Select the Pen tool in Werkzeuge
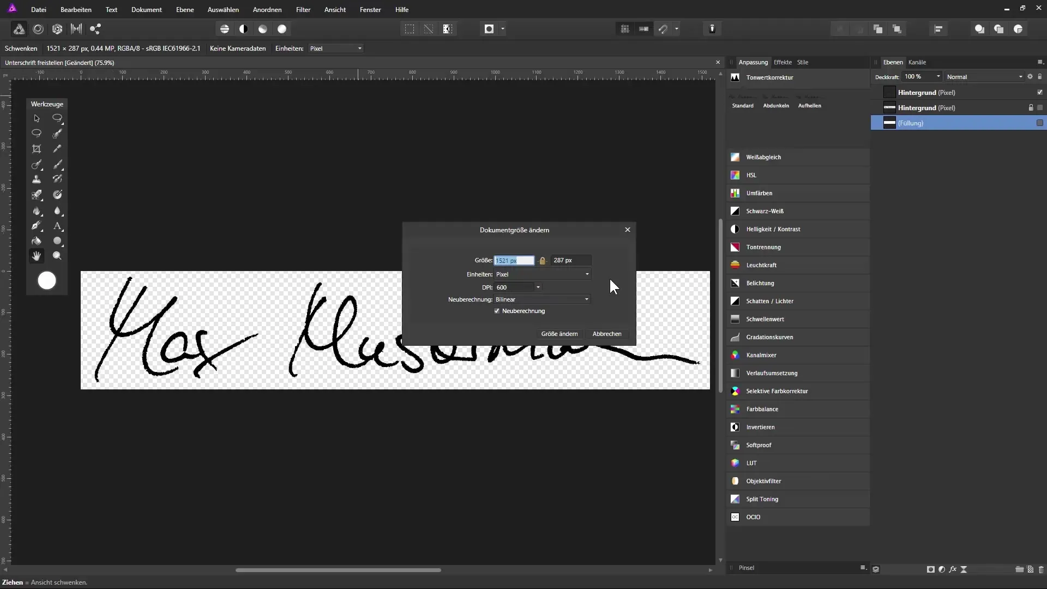1047x589 pixels. [x=37, y=226]
